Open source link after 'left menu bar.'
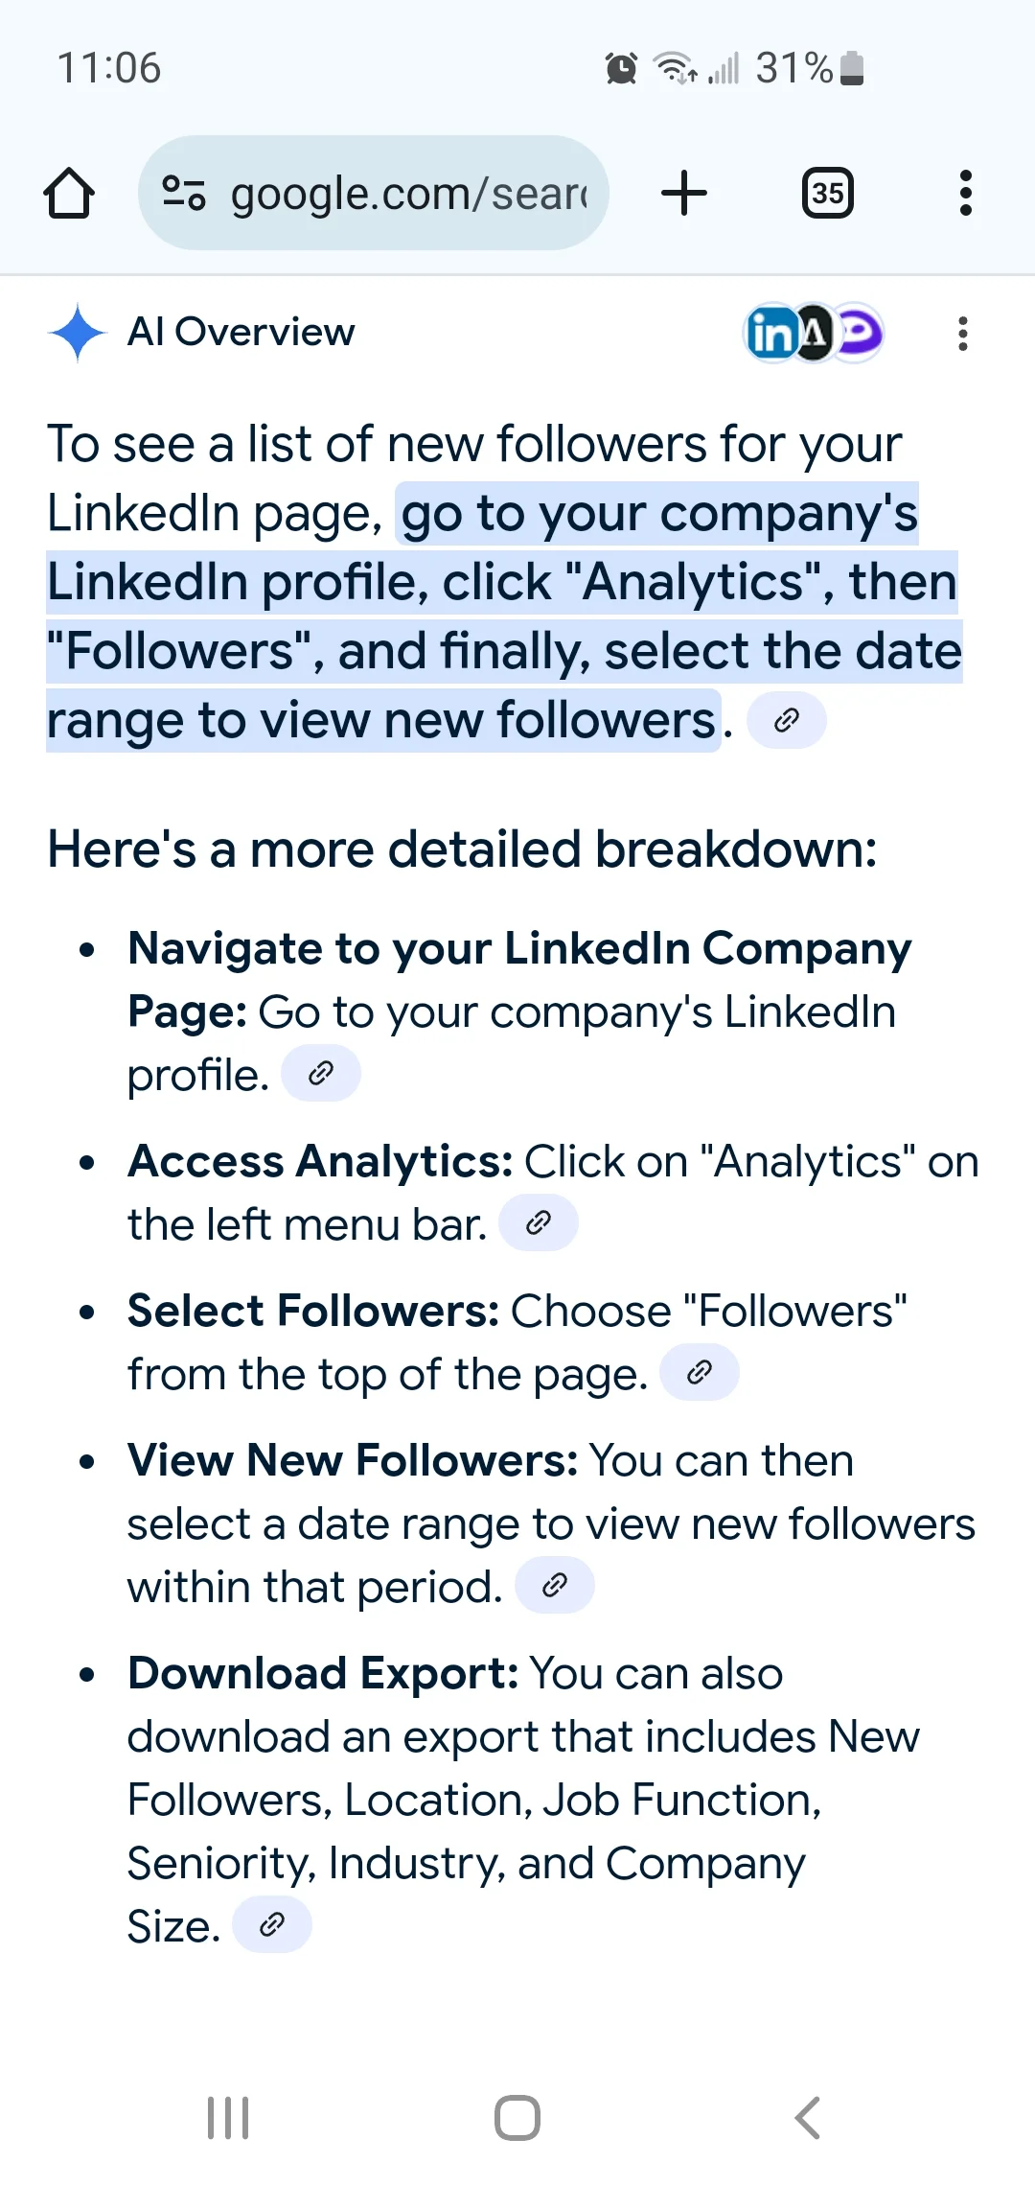This screenshot has height=2186, width=1035. pyautogui.click(x=539, y=1222)
